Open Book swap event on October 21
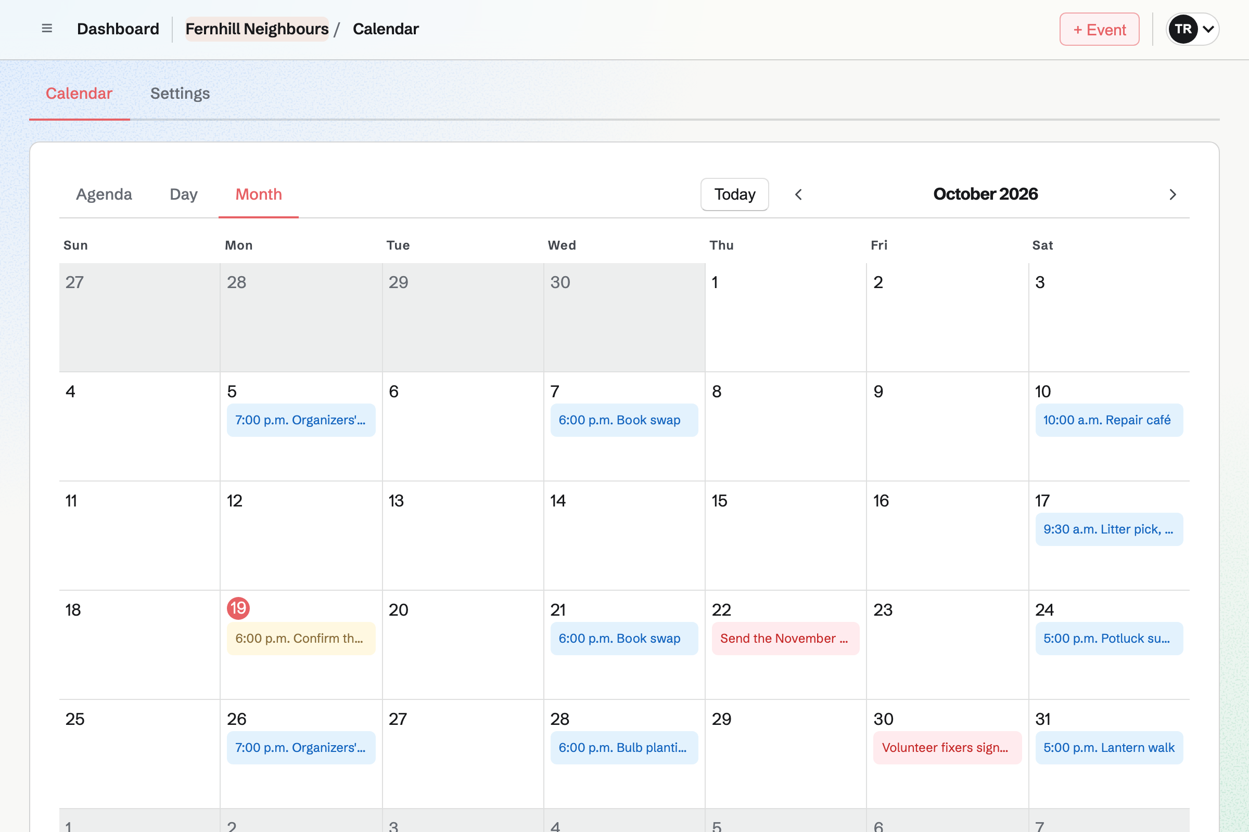The width and height of the screenshot is (1249, 832). tap(624, 639)
